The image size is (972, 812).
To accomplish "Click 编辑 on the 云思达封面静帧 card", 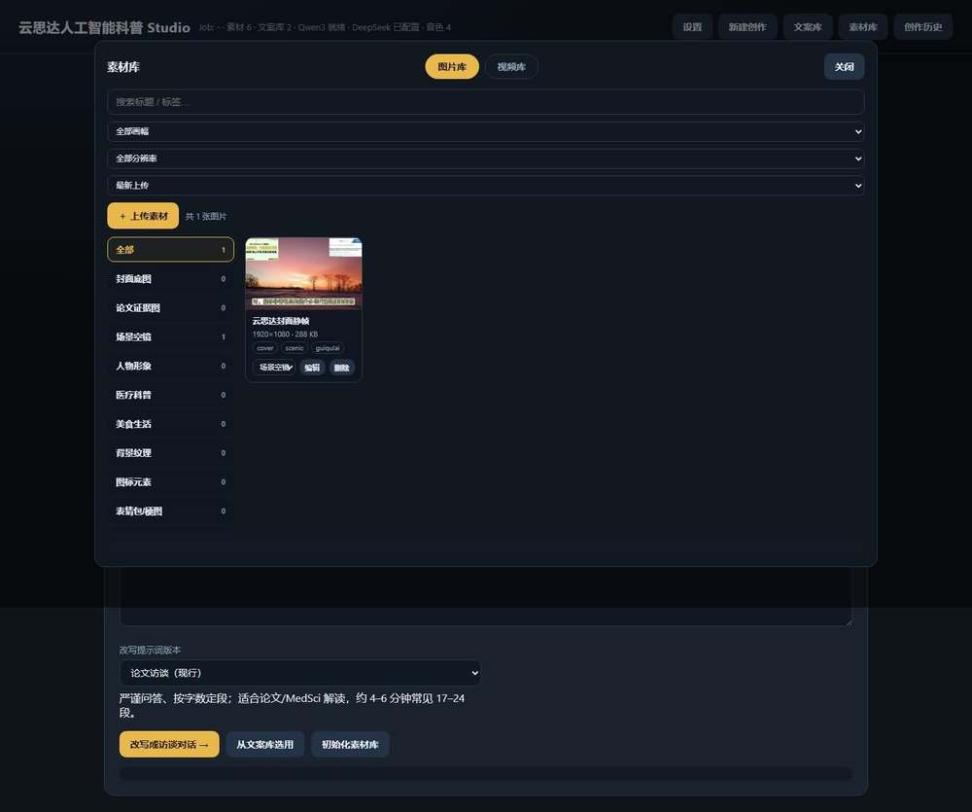I will [x=312, y=368].
